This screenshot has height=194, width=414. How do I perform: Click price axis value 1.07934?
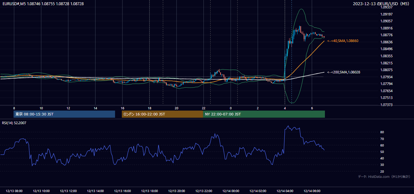(x=387, y=77)
